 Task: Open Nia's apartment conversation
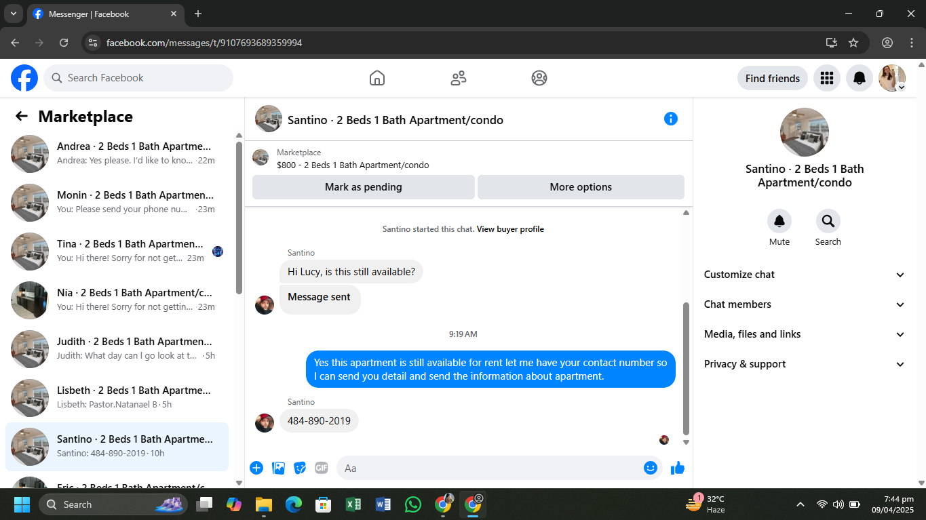(117, 300)
